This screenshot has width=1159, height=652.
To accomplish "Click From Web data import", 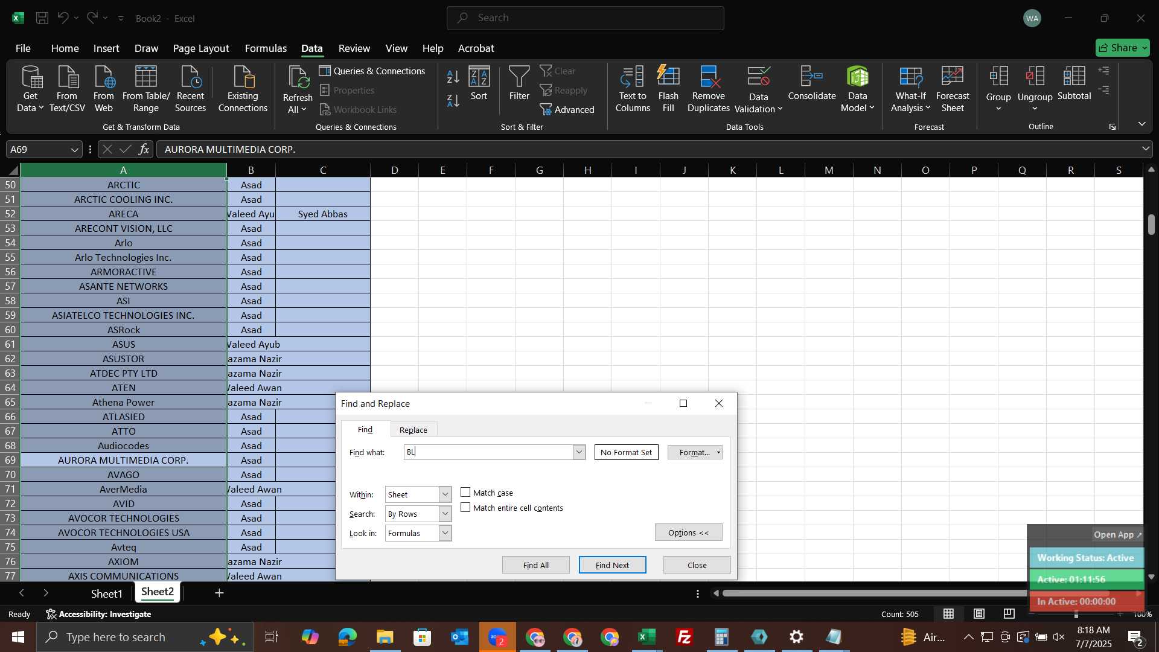I will tap(103, 89).
